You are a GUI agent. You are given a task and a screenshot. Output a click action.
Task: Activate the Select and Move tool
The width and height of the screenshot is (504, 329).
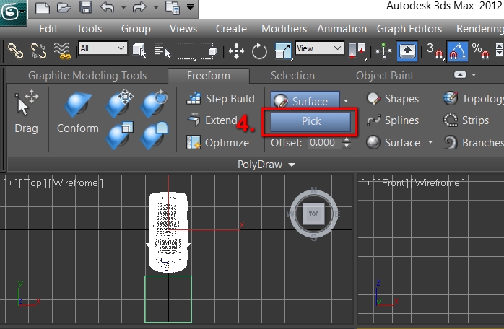coord(236,51)
